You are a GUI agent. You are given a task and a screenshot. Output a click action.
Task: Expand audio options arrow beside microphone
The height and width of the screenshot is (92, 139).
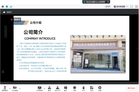tap(10, 89)
